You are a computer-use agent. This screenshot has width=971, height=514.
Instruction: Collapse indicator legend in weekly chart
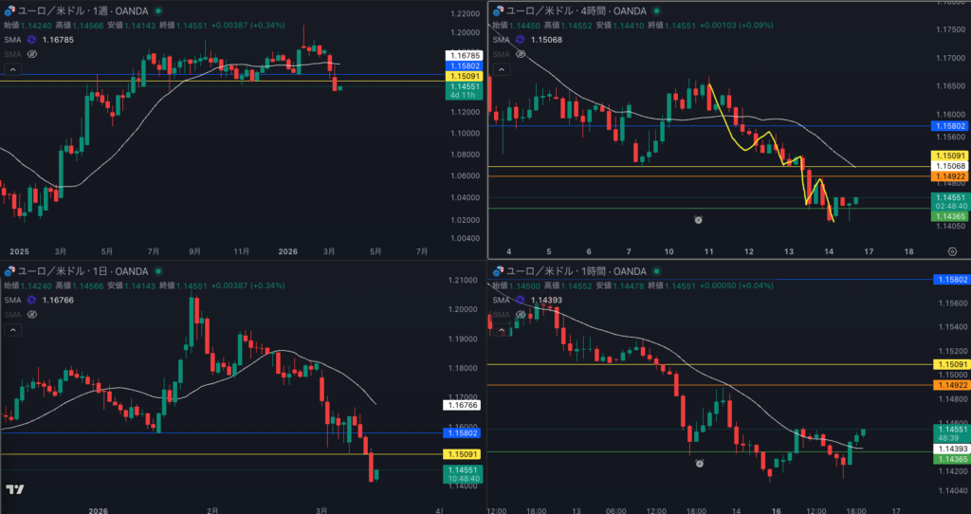(12, 72)
